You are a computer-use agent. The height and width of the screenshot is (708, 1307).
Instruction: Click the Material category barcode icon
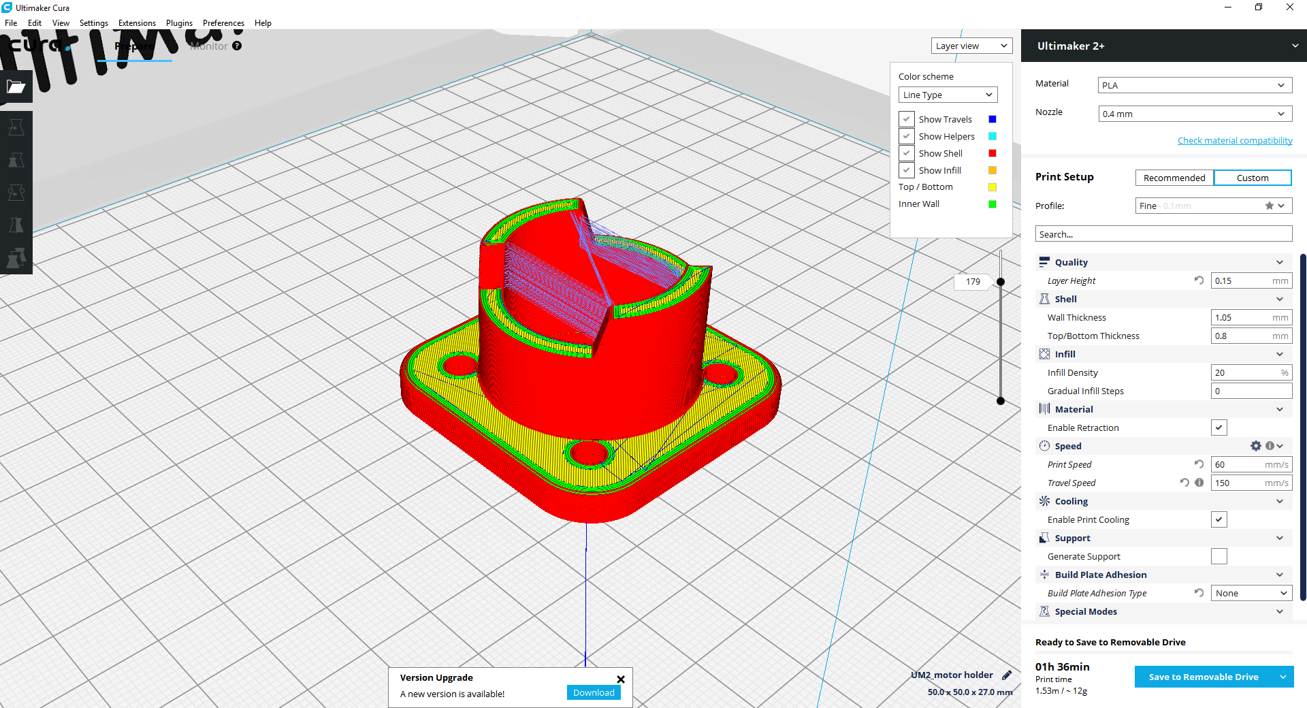[x=1044, y=409]
